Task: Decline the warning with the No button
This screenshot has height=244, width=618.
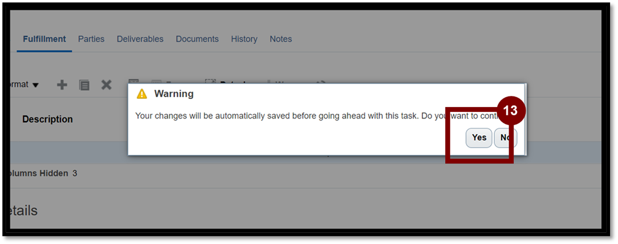Action: 506,138
